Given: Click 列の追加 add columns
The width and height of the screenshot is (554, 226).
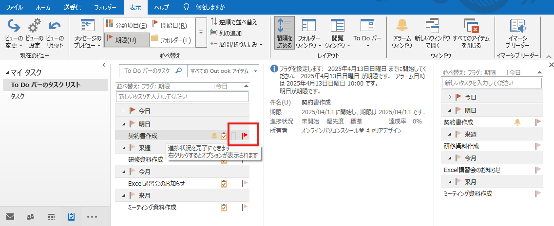Looking at the screenshot, I should pyautogui.click(x=226, y=33).
